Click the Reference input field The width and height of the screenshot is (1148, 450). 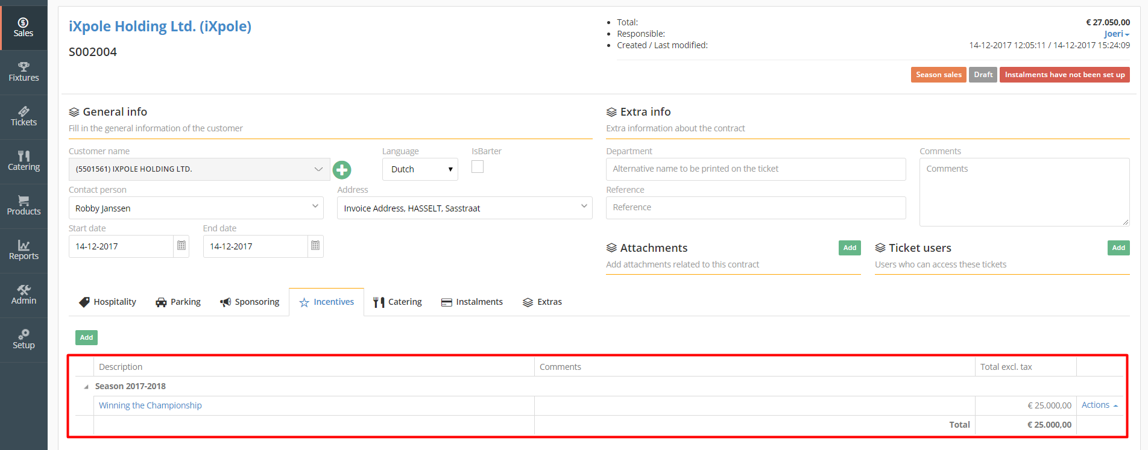pos(755,207)
